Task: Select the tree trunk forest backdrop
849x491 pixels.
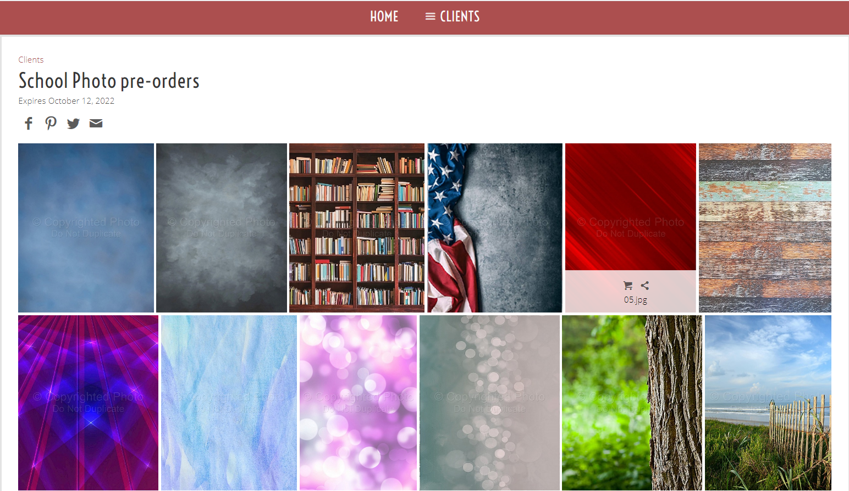Action: pyautogui.click(x=632, y=403)
